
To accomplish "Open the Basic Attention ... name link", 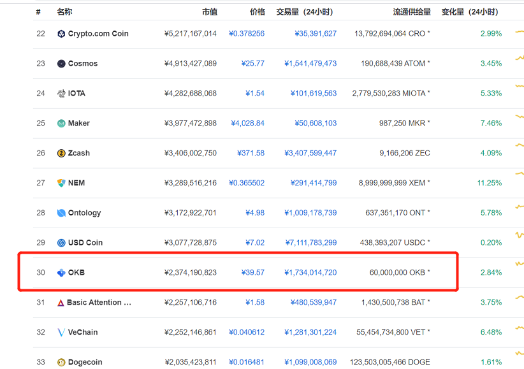I will (x=99, y=303).
